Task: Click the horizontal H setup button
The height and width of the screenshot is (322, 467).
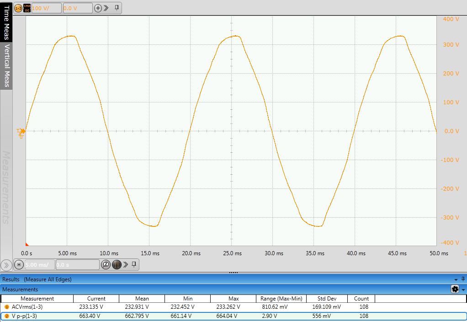Action: point(19,264)
